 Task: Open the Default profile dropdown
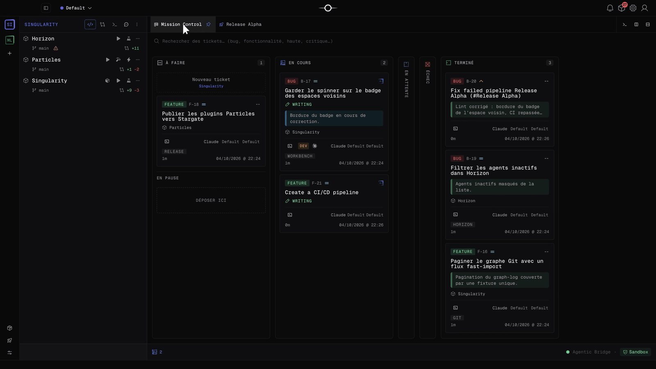pos(76,8)
